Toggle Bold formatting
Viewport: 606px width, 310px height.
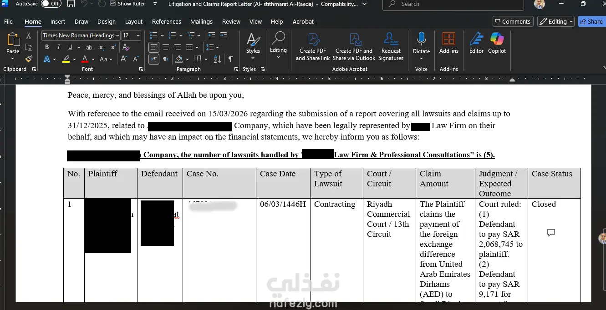coord(46,47)
